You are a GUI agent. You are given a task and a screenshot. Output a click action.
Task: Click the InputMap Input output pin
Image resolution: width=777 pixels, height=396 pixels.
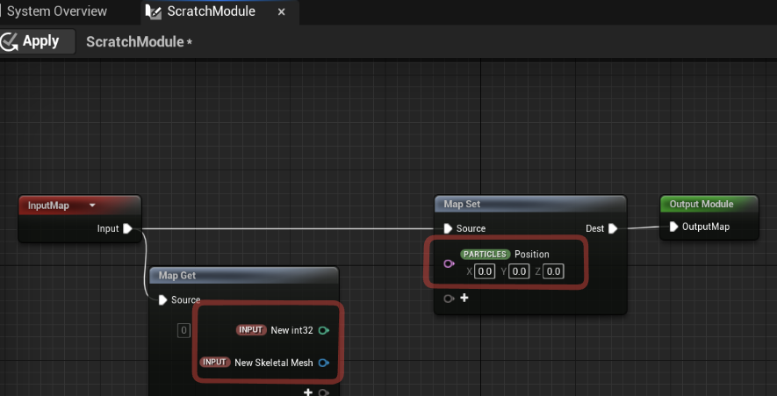pyautogui.click(x=127, y=228)
